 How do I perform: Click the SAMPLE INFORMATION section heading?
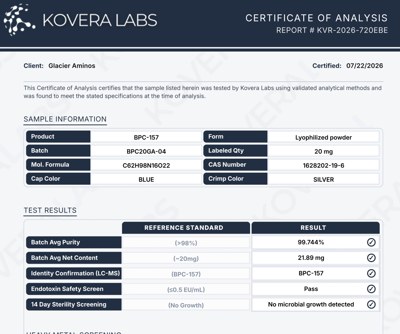pos(65,119)
